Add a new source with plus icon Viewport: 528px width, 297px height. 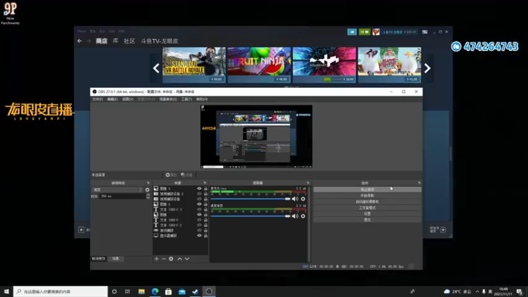click(156, 259)
